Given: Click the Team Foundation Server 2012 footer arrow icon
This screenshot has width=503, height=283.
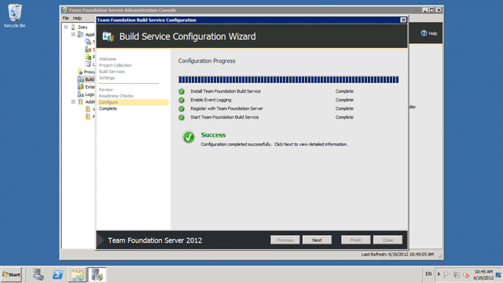Looking at the screenshot, I should (x=101, y=240).
